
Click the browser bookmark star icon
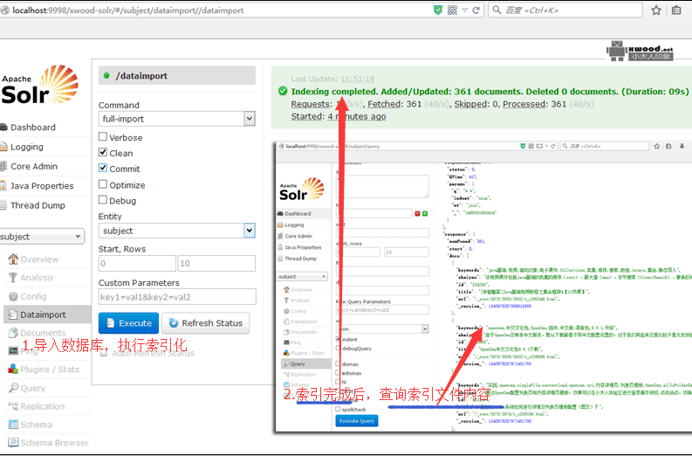(656, 10)
